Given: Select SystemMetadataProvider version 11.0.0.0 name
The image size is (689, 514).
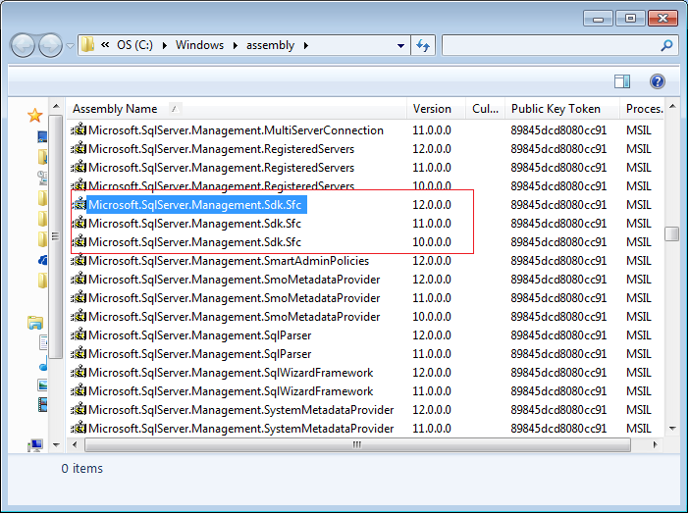Looking at the screenshot, I should coord(241,428).
